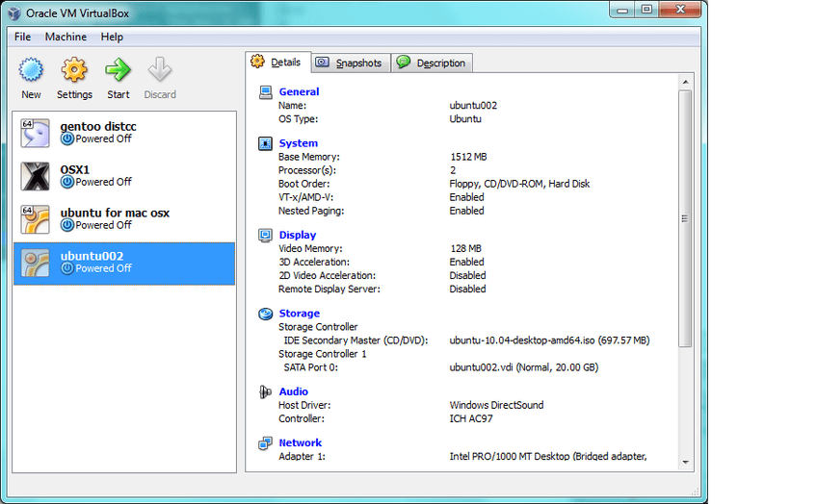Image resolution: width=817 pixels, height=504 pixels.
Task: Open the General settings link
Action: pos(299,91)
